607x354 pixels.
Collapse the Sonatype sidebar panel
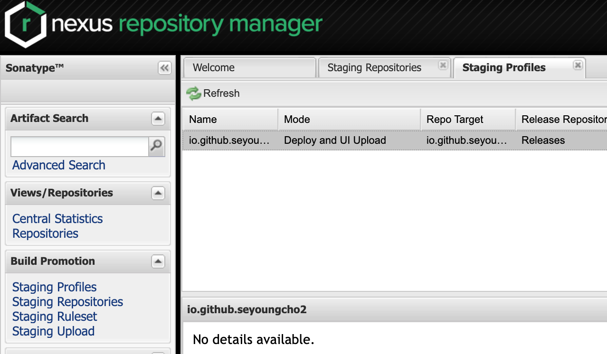coord(164,68)
